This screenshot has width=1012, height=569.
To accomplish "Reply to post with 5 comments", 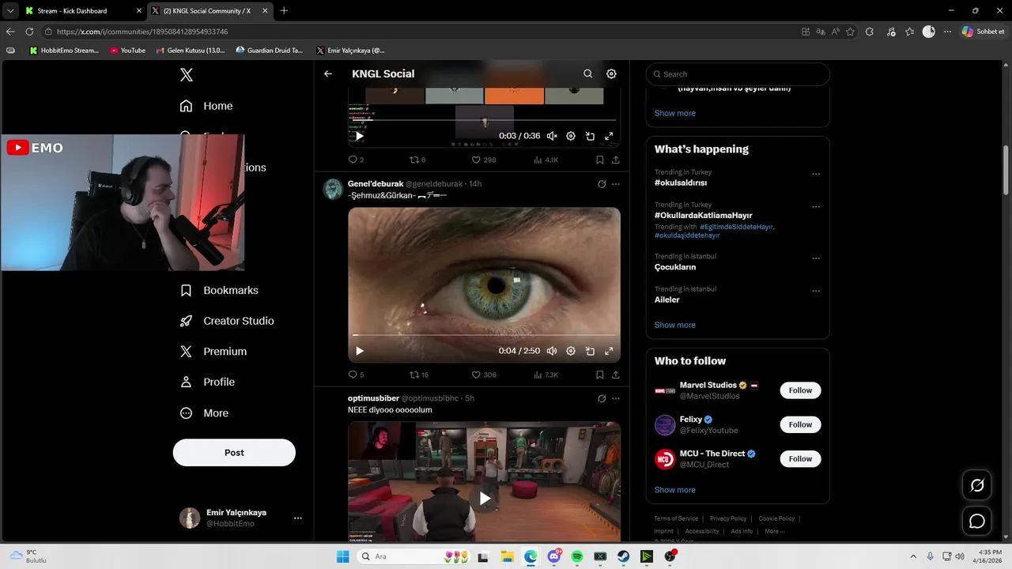I will (x=356, y=375).
